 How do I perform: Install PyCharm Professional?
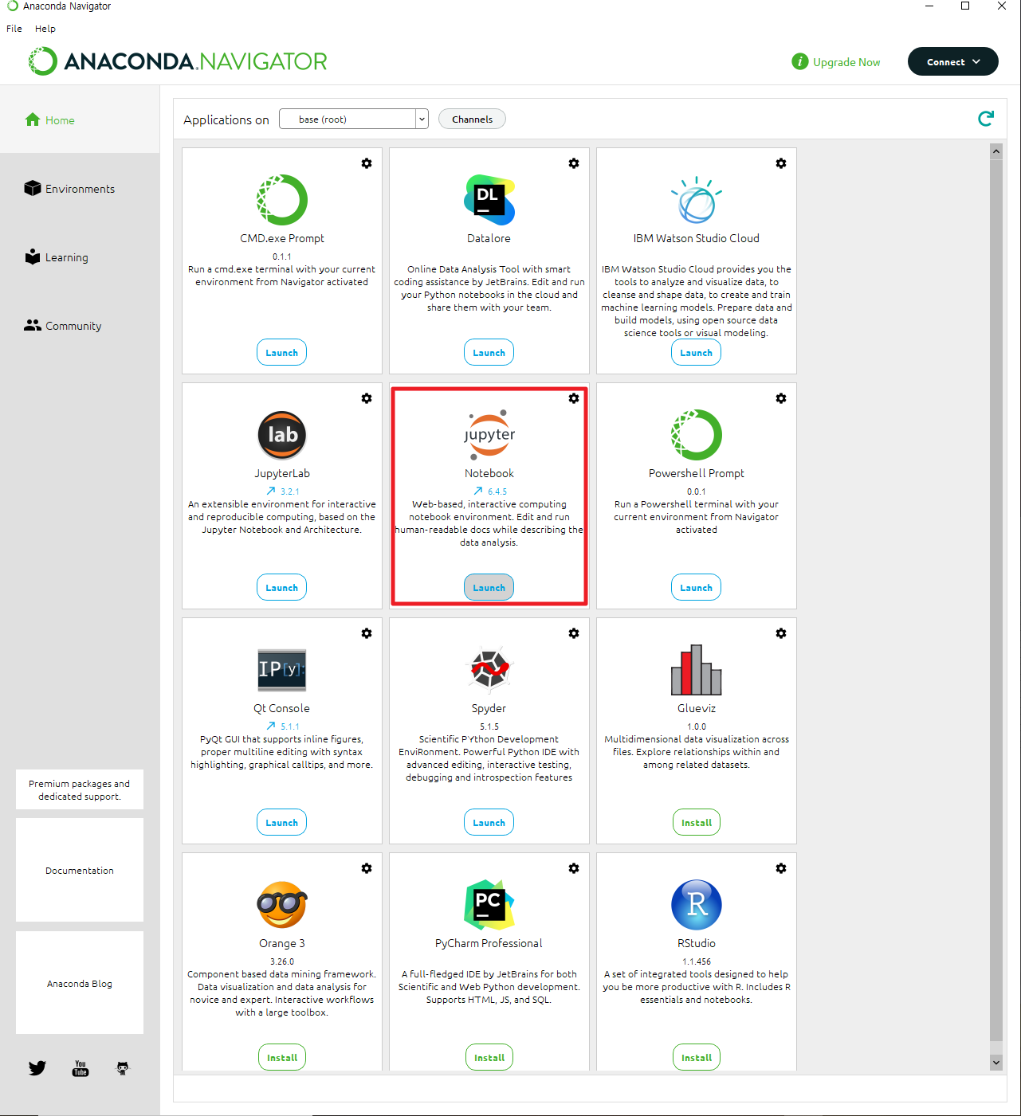(489, 1057)
